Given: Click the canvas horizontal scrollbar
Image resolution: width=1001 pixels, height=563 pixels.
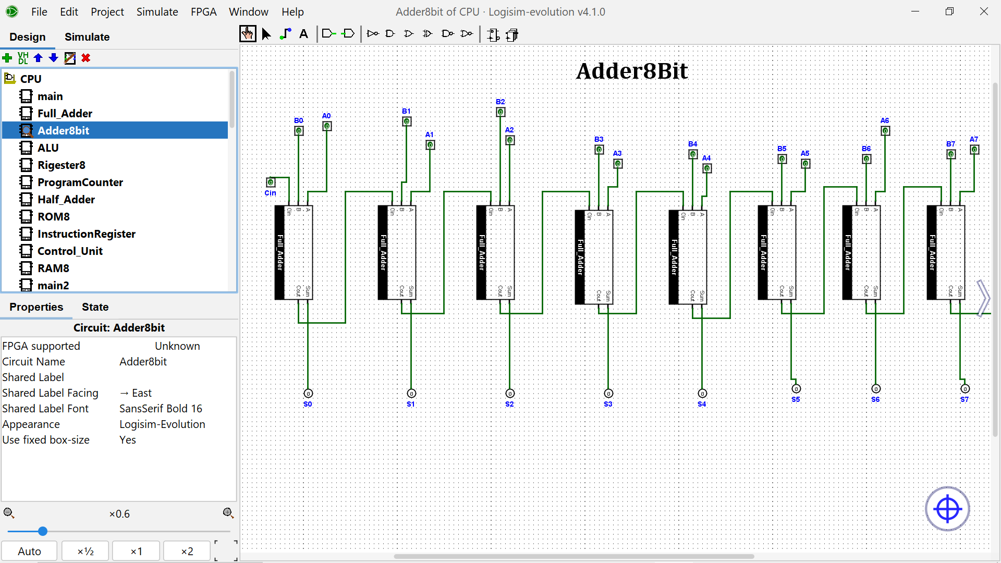Looking at the screenshot, I should 573,556.
